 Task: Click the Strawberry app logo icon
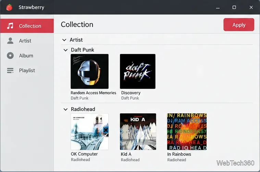point(9,7)
